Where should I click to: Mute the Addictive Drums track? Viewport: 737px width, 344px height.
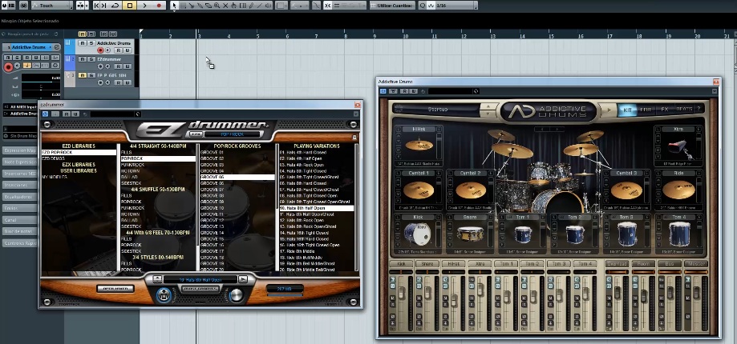pos(83,43)
